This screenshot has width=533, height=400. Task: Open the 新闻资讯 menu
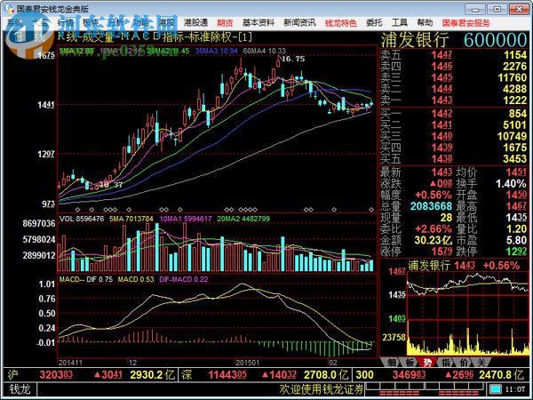point(299,23)
